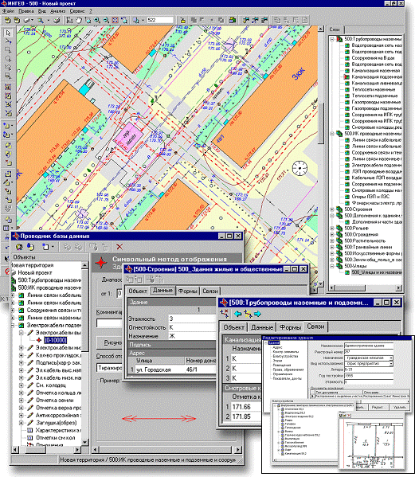This screenshot has width=415, height=477.
Task: Click vertical scrollbar of the map view
Action: (321, 157)
